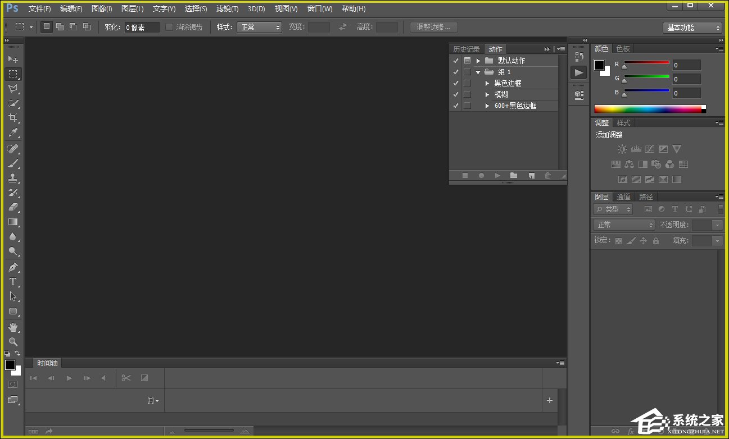Image resolution: width=729 pixels, height=439 pixels.
Task: Select the Crop tool
Action: 12,118
